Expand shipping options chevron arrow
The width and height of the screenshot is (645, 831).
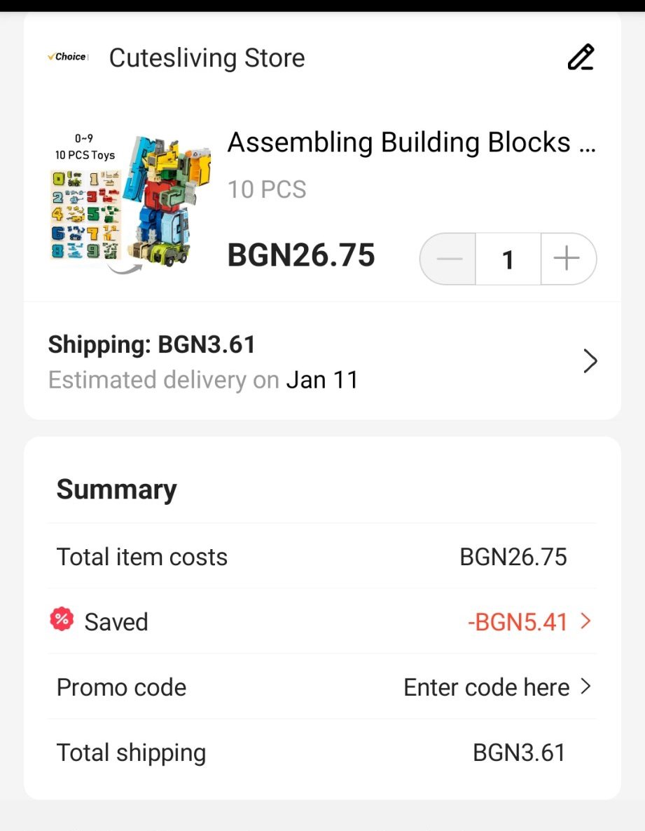click(x=590, y=362)
